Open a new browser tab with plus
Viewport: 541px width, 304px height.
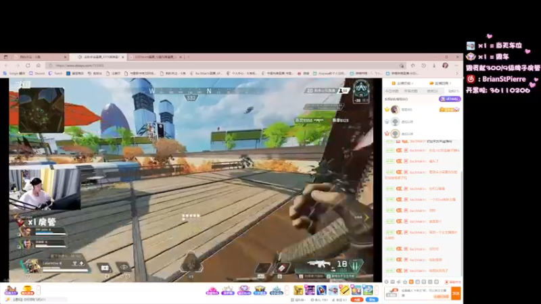pos(189,57)
